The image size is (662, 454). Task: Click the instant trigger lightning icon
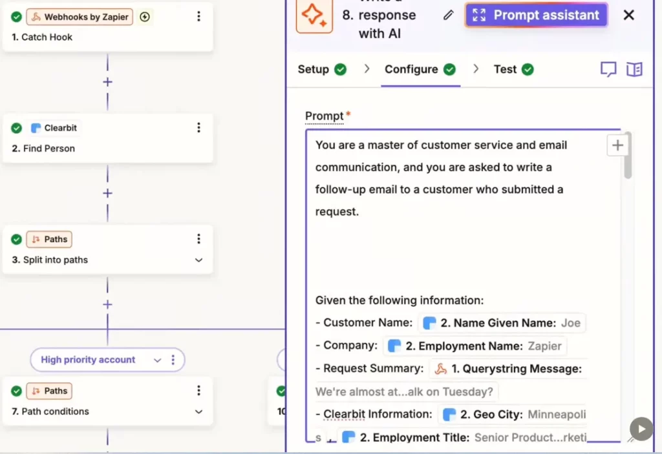click(145, 17)
